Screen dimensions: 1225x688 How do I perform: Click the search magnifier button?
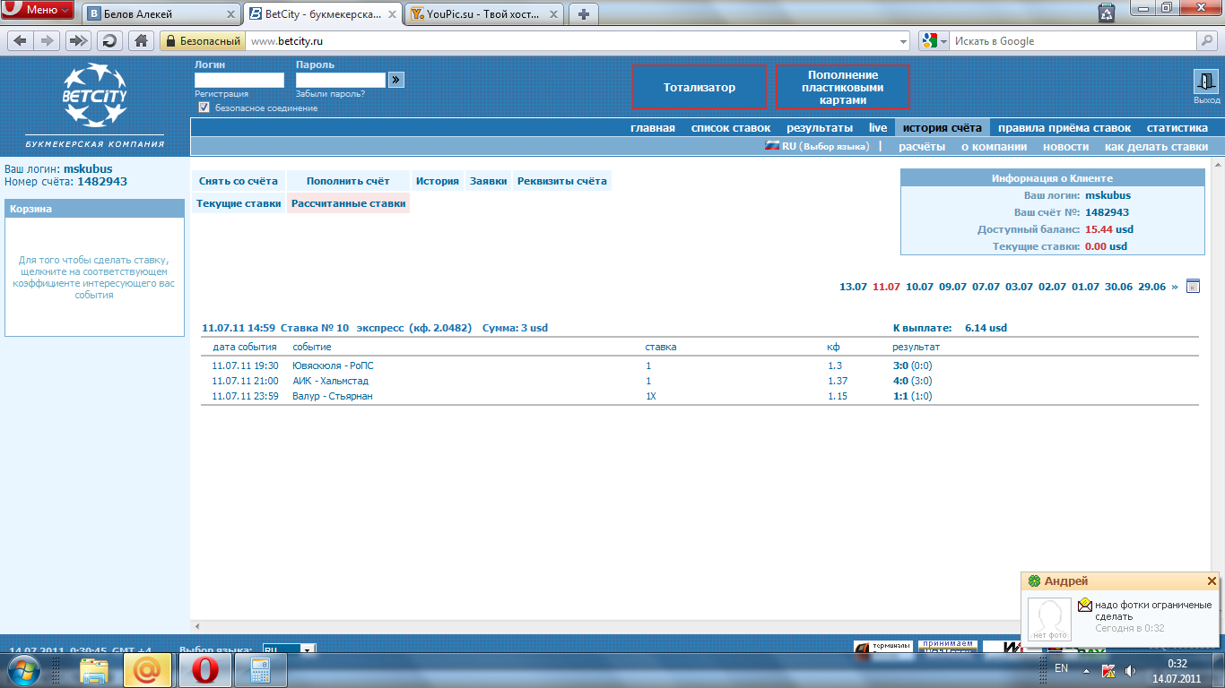coord(1207,41)
